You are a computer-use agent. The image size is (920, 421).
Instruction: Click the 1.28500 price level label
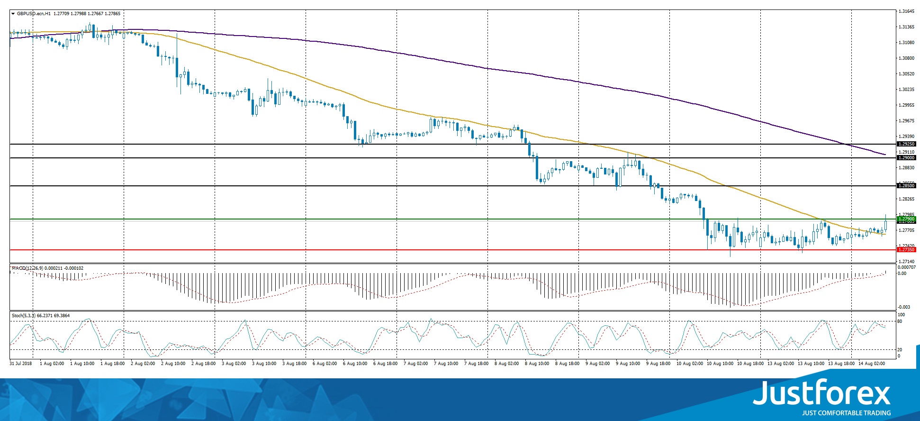(x=906, y=186)
